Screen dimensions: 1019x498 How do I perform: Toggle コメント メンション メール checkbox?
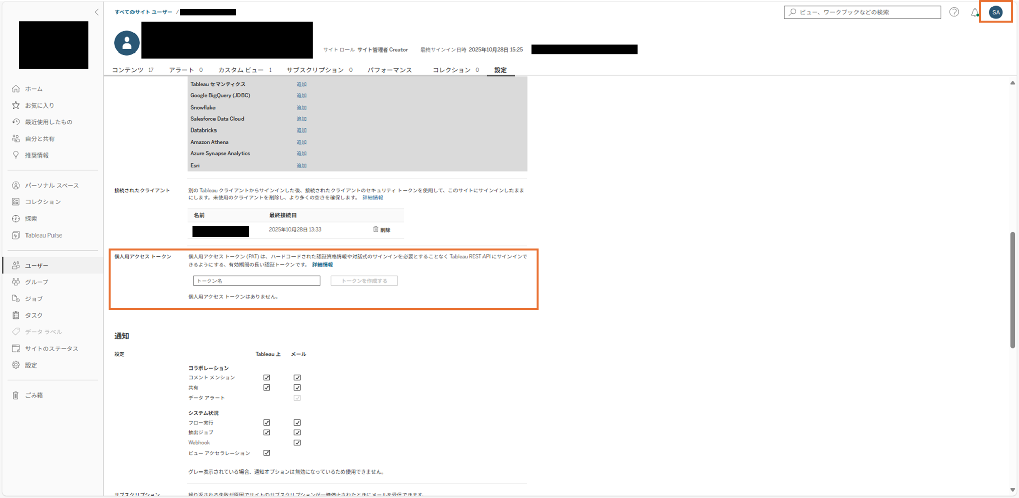[297, 378]
